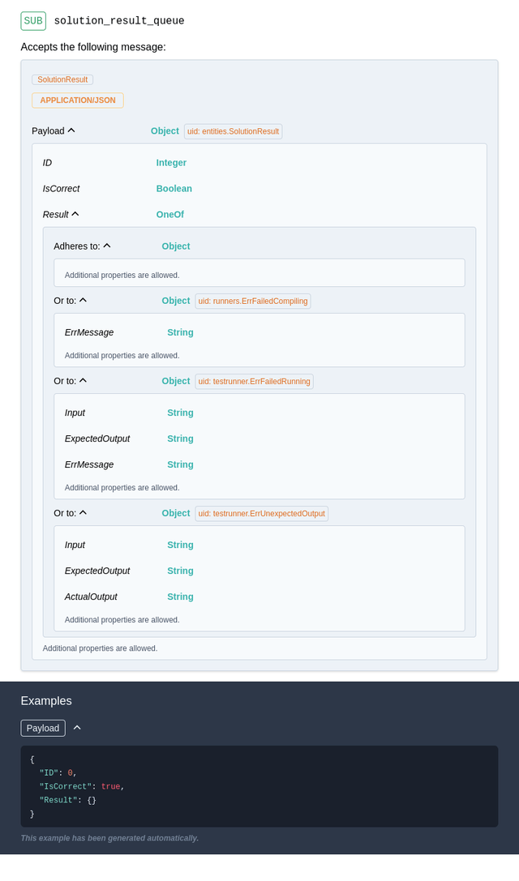Click the solution_result_queue channel name
This screenshot has height=881, width=519.
click(x=119, y=21)
